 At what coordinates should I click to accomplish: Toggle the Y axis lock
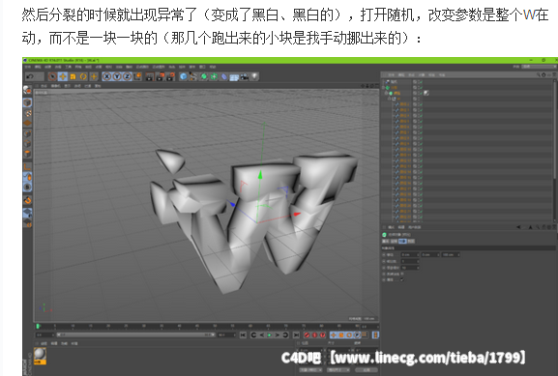click(117, 76)
